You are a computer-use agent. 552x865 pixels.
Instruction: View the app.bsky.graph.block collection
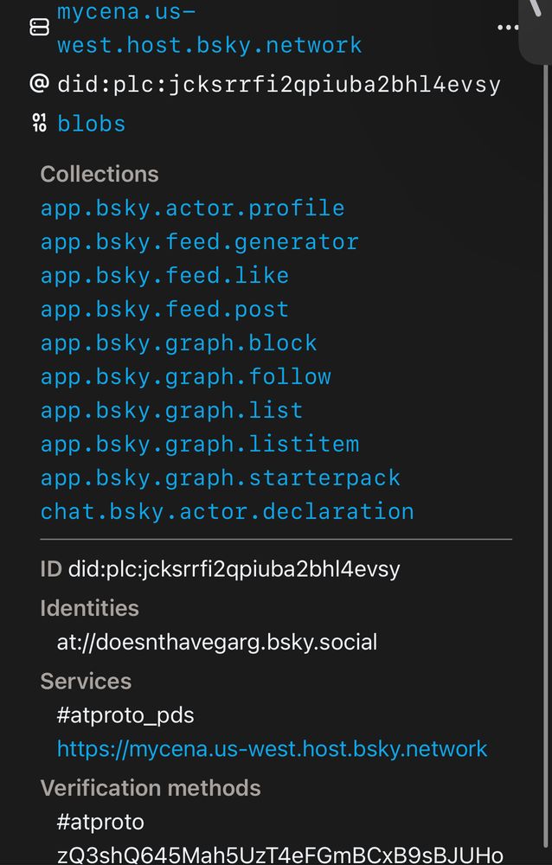178,343
